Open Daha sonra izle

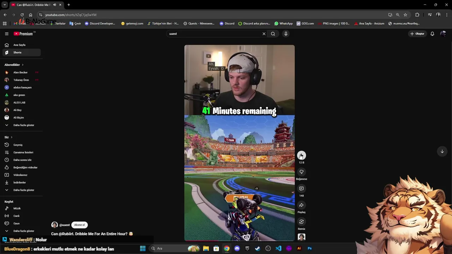coord(22,160)
